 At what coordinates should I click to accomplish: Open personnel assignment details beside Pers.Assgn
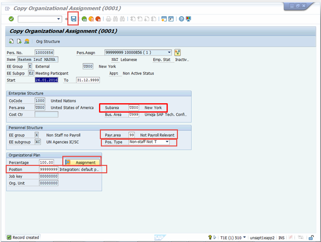coord(177,52)
